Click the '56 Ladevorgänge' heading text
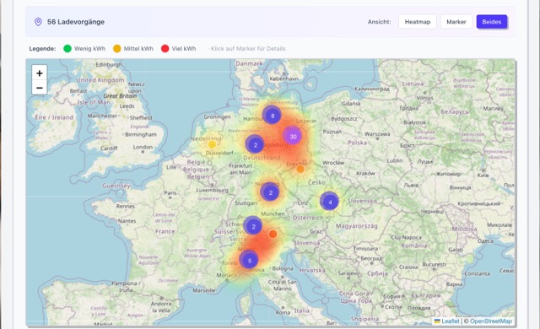Viewport: 540px width, 329px height. [76, 22]
